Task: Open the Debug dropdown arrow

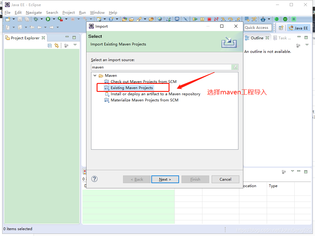Action: pos(42,19)
